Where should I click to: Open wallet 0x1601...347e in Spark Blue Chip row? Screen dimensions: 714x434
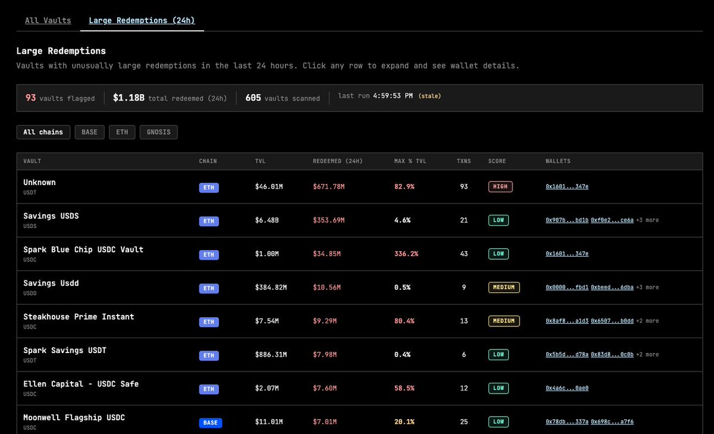(x=567, y=254)
